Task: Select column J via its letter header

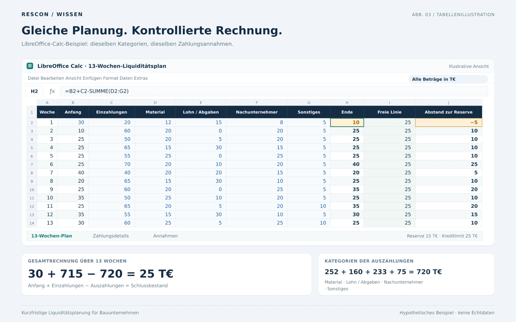Action: point(449,103)
